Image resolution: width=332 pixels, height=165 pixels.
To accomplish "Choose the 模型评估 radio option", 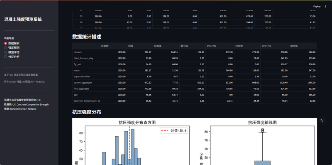I will point(12,52).
